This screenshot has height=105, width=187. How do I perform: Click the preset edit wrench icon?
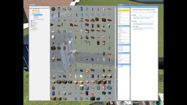click(x=156, y=12)
